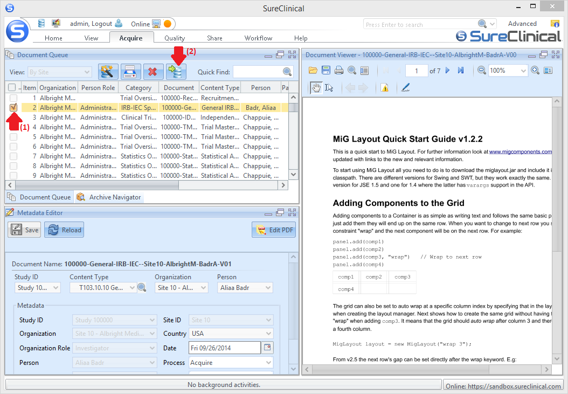Switch to the Home tab
This screenshot has width=568, height=394.
click(53, 38)
